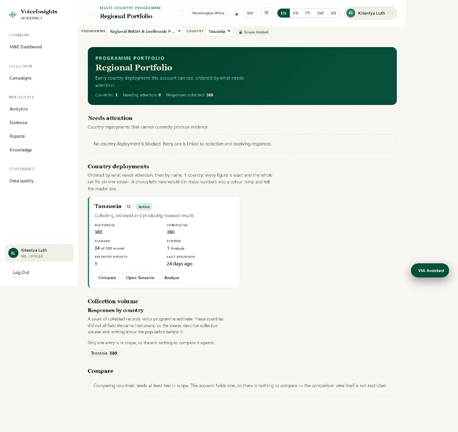Click the Completed value 380 on Tanzania card
The width and height of the screenshot is (458, 432).
click(171, 232)
